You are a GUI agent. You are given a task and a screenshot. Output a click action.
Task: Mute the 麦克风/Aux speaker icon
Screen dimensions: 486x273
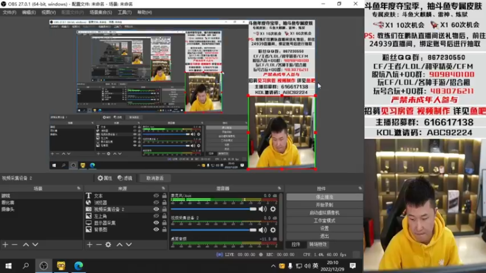pyautogui.click(x=262, y=209)
